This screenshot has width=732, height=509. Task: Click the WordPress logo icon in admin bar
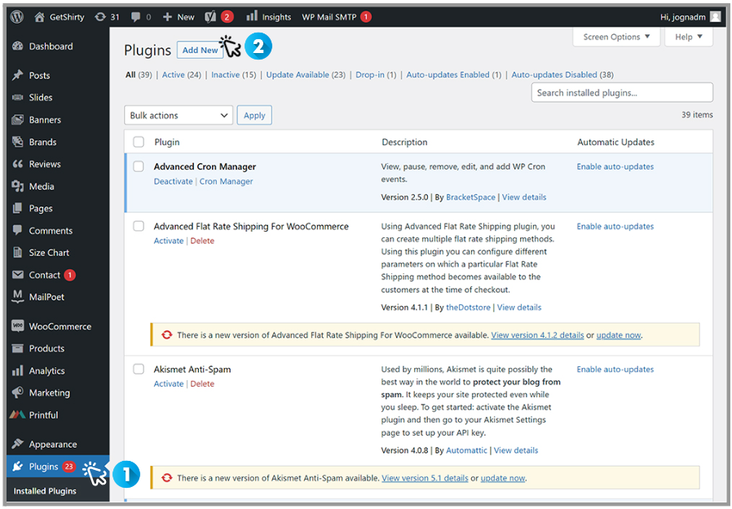click(x=18, y=16)
